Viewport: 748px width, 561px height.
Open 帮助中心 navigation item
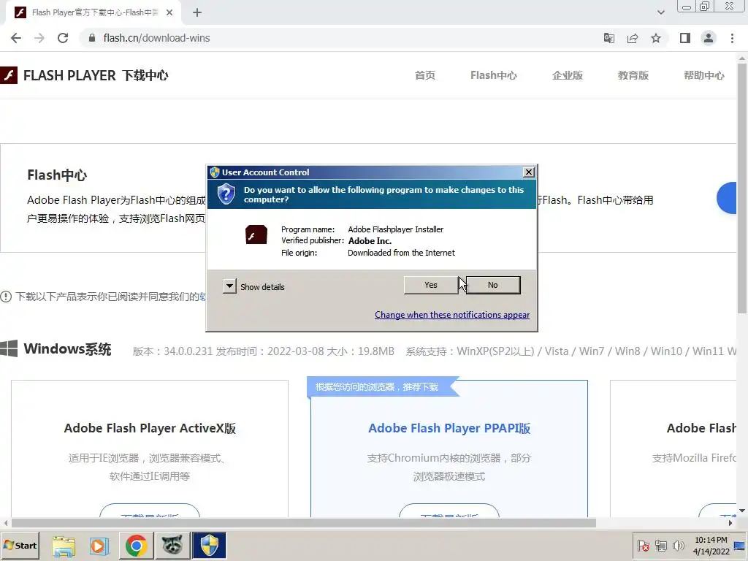pyautogui.click(x=703, y=75)
